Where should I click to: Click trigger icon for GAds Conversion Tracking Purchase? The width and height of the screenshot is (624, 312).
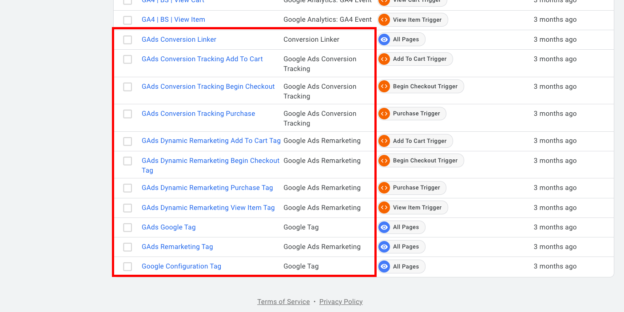[x=384, y=114]
